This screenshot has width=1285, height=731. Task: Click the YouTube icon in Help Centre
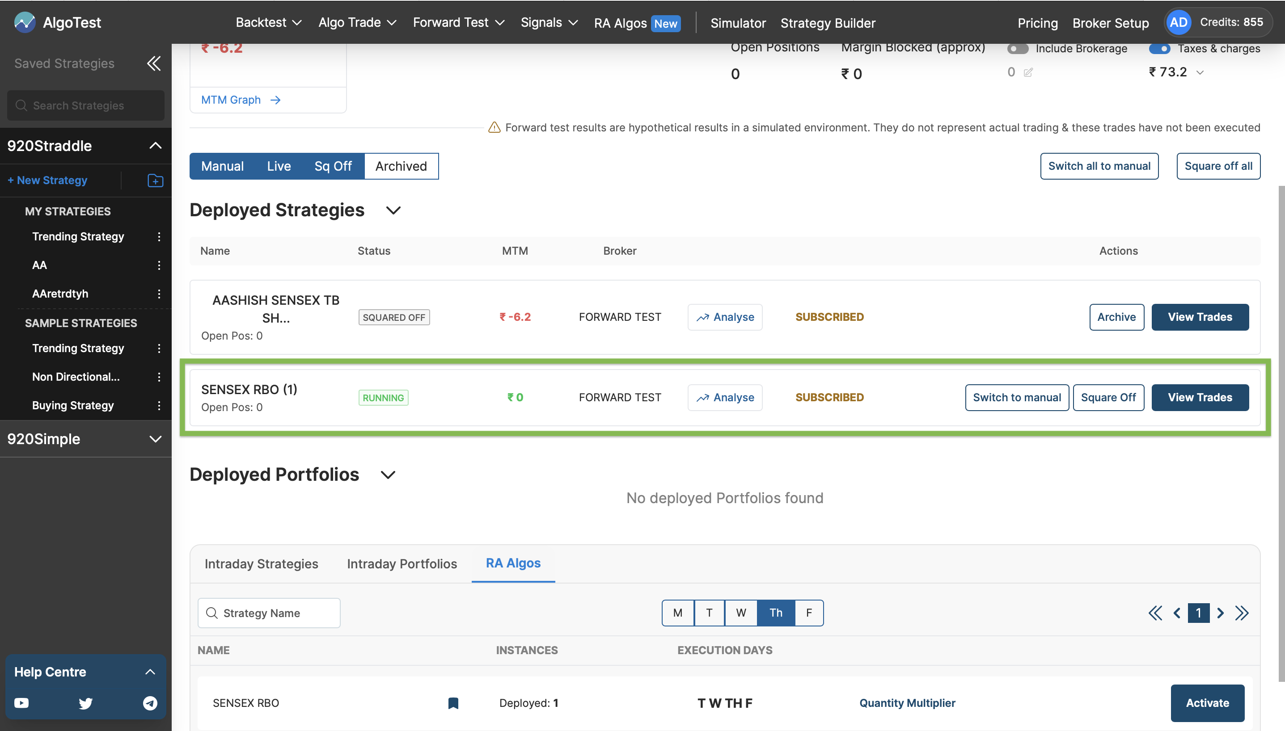pyautogui.click(x=21, y=703)
